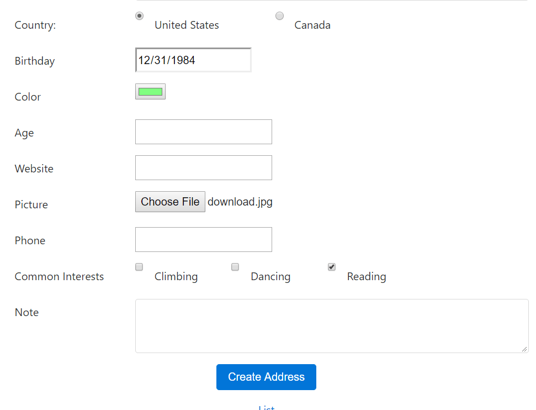The height and width of the screenshot is (410, 536).
Task: Select the Canada radio button
Action: click(279, 15)
